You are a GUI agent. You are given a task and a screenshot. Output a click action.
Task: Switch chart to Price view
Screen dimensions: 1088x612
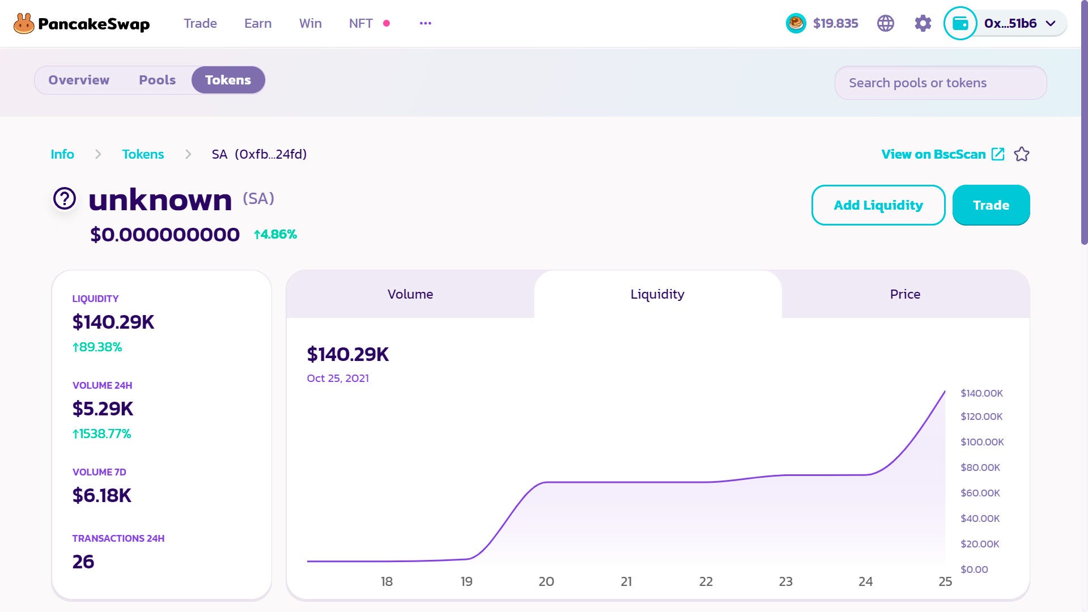pos(904,294)
